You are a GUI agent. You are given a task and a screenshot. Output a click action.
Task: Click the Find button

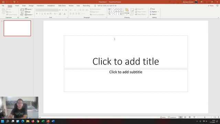[x=152, y=9]
